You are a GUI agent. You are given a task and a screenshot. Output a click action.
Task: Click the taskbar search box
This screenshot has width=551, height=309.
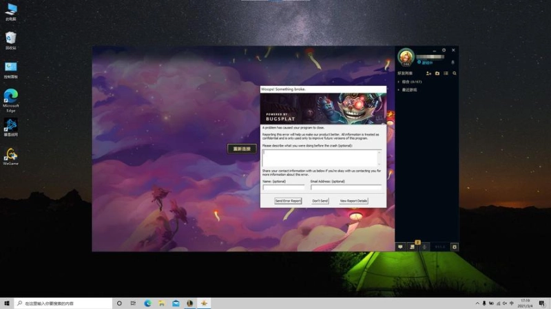point(63,303)
